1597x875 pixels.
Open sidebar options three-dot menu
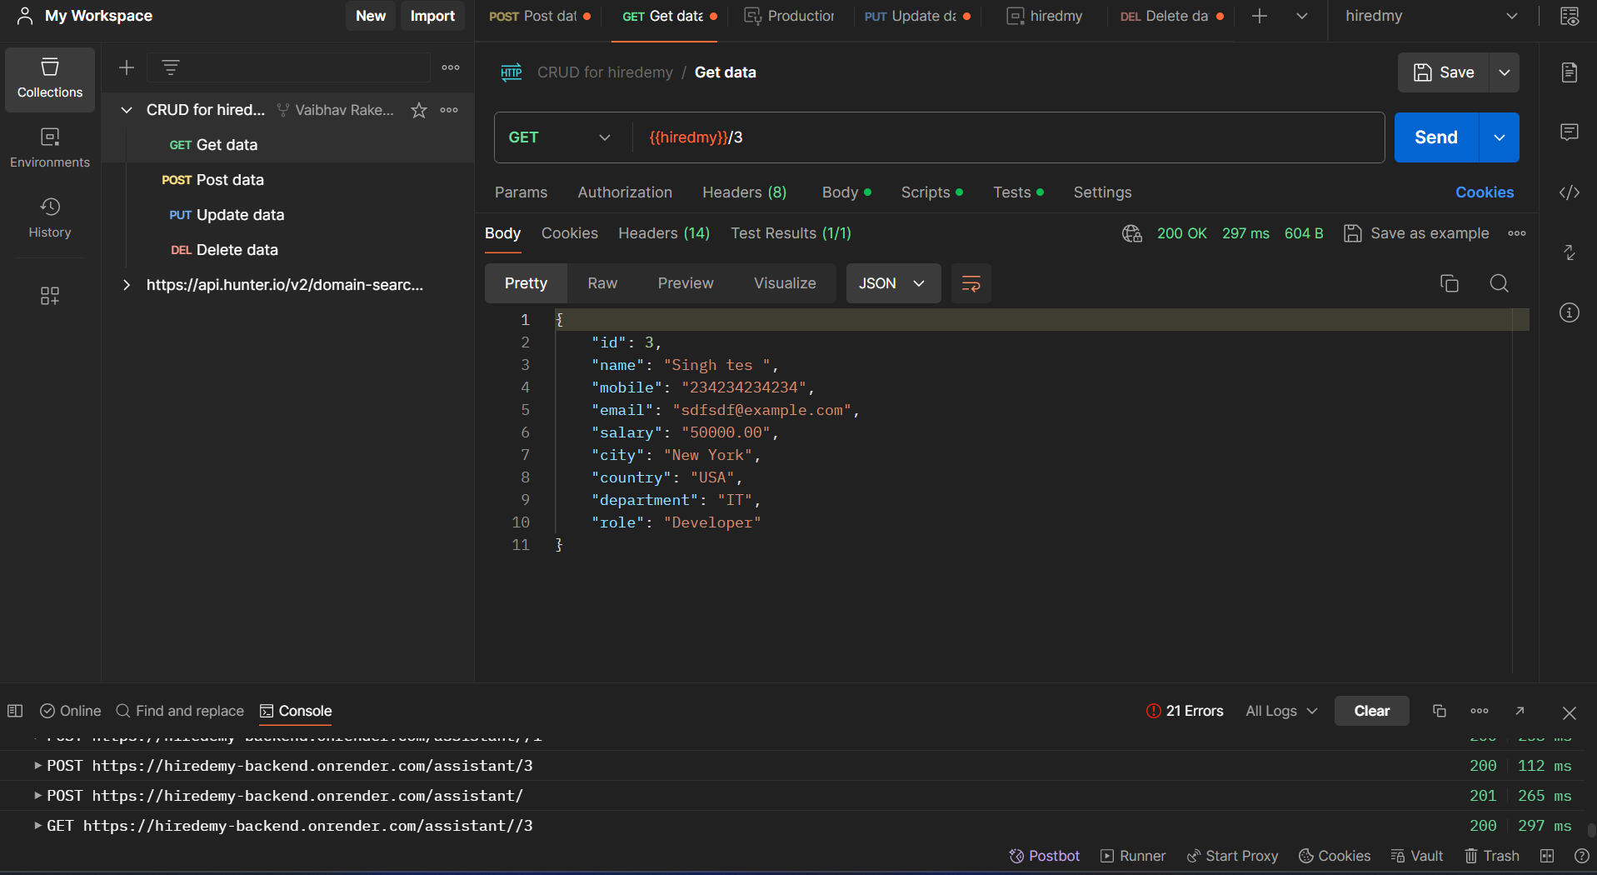pos(451,67)
